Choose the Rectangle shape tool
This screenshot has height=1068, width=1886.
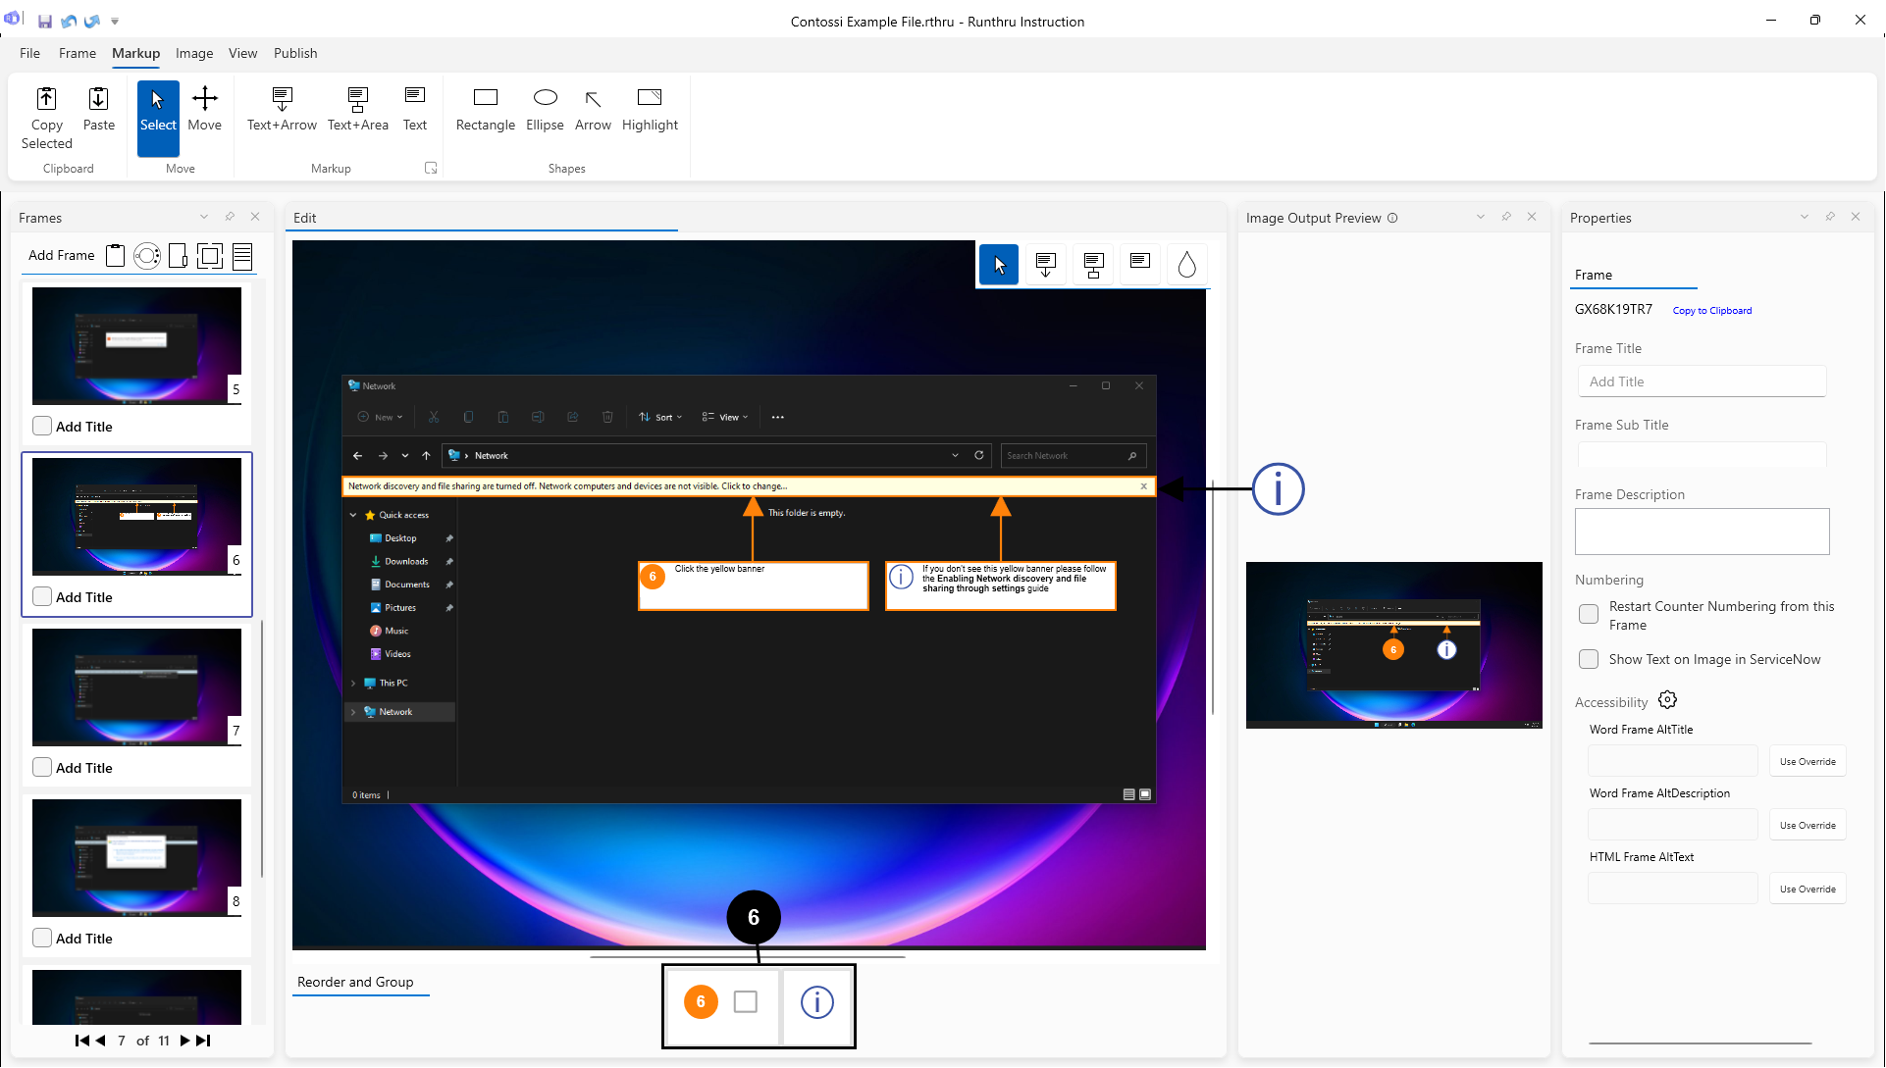[x=485, y=108]
